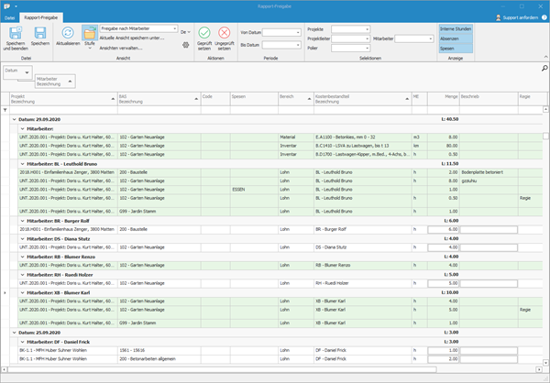Select the Rapport-Freigabe tab
Image resolution: width=550 pixels, height=383 pixels.
41,17
